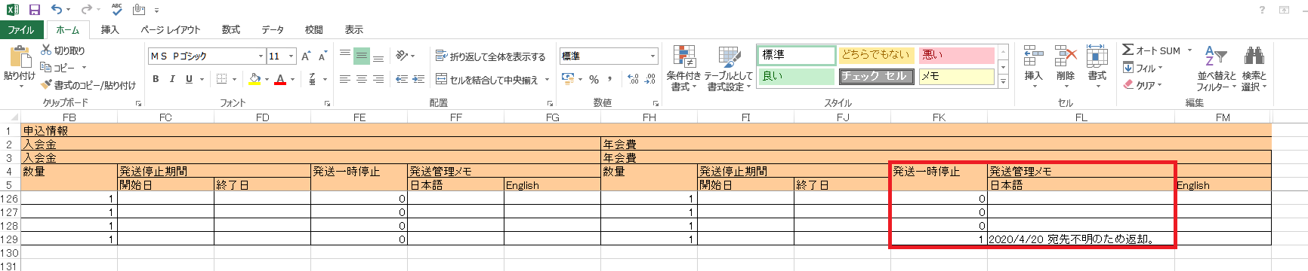1308x271 pixels.
Task: Left-align the cell text
Action: point(345,79)
